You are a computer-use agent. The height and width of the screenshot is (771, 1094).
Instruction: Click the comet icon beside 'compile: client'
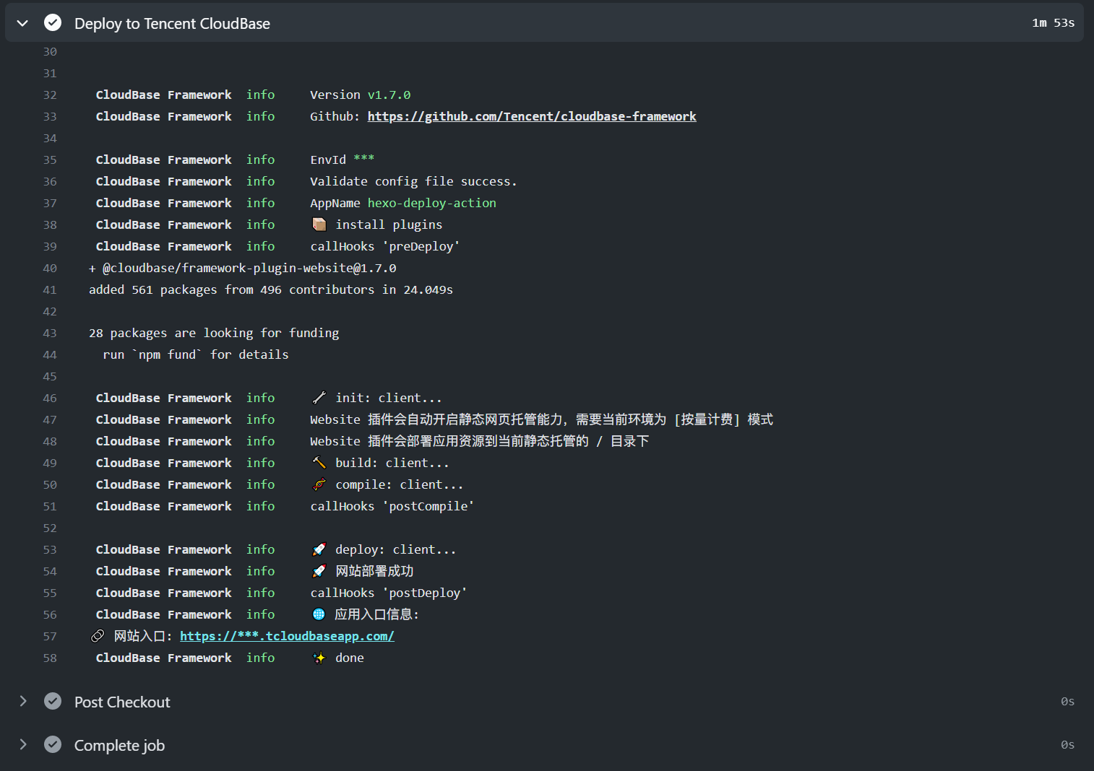(319, 484)
